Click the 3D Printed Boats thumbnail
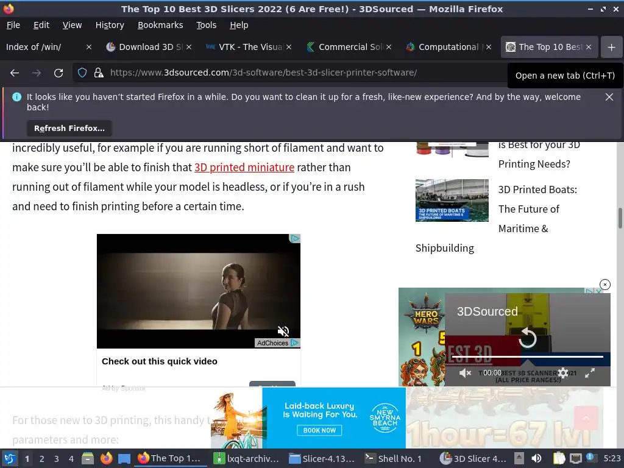Image resolution: width=624 pixels, height=468 pixels. pos(452,200)
